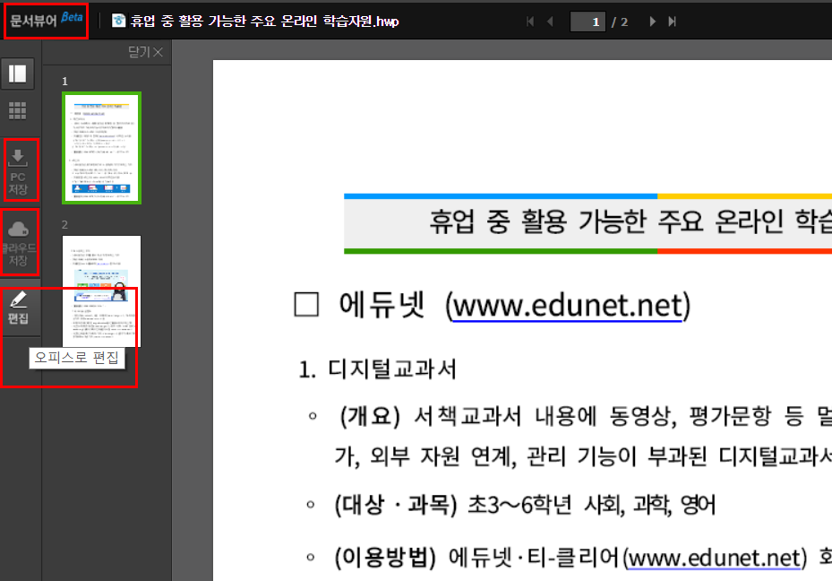Viewport: 832px width, 581px height.
Task: Click the page number input field
Action: (588, 22)
